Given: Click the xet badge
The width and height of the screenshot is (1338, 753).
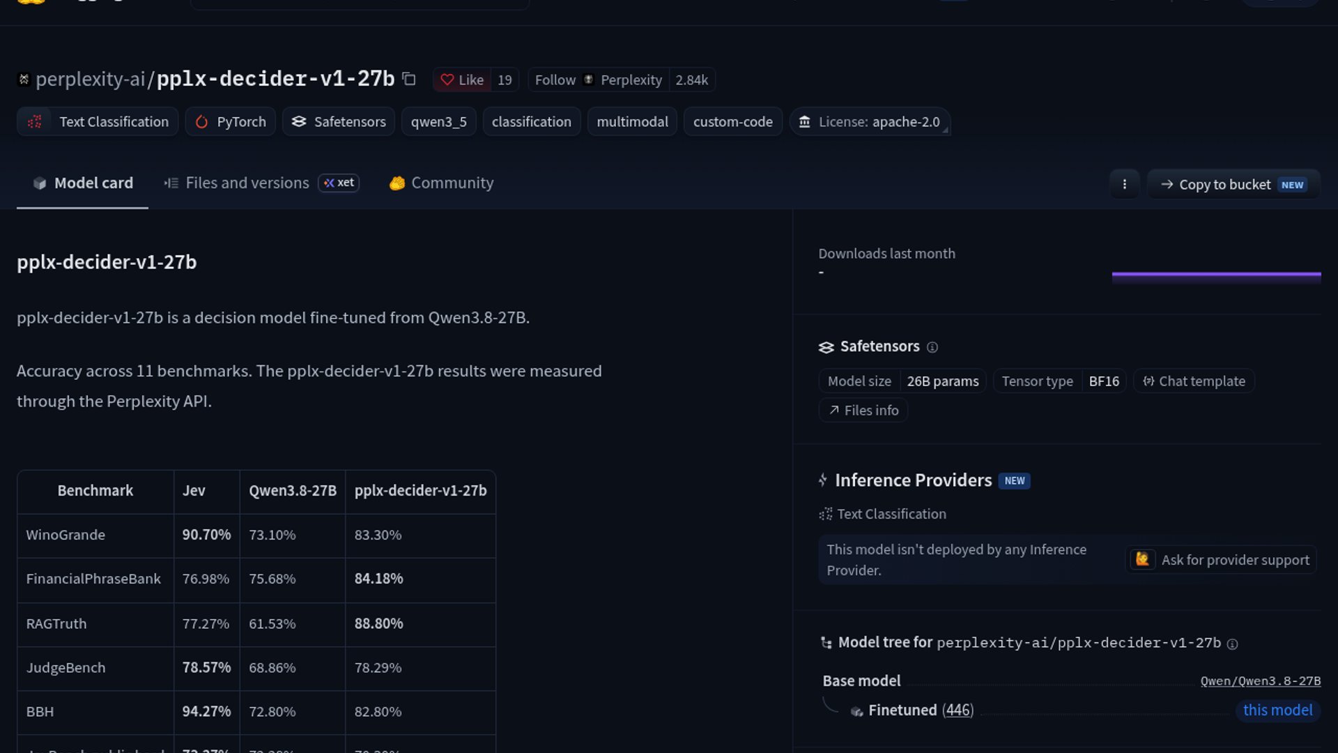Looking at the screenshot, I should tap(339, 183).
